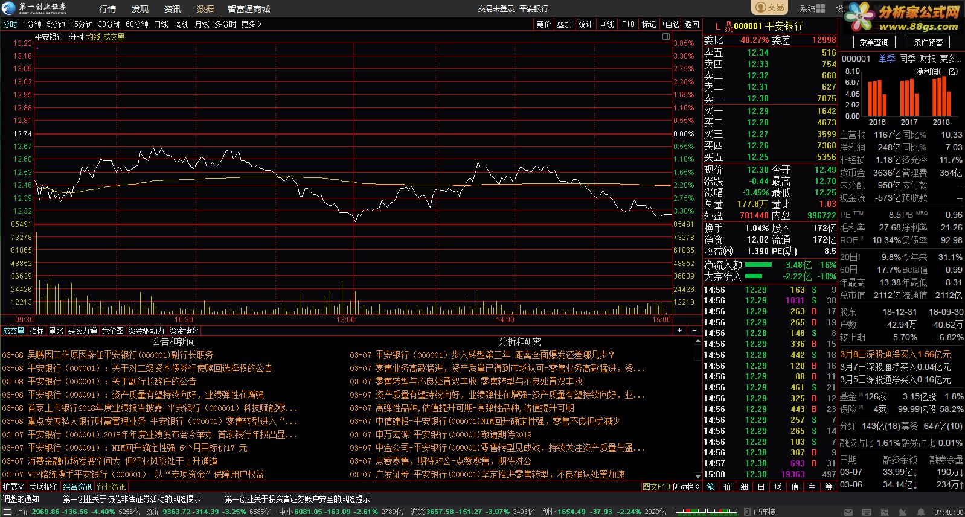Toggle the 叠加 overlay option
Image resolution: width=965 pixels, height=517 pixels.
[565, 24]
